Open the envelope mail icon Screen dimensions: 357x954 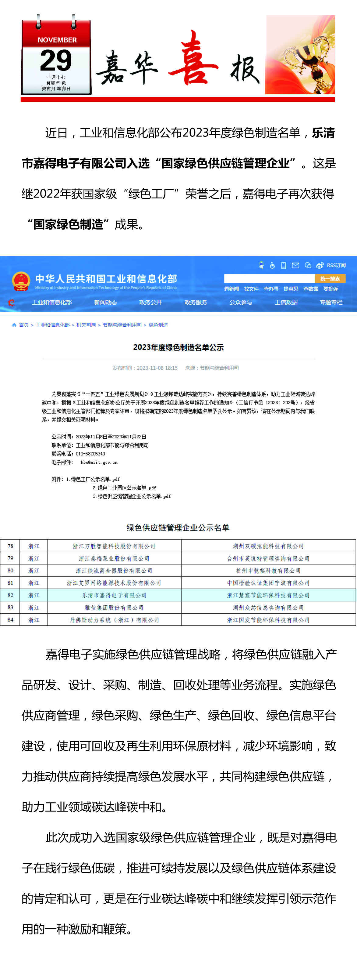295,265
